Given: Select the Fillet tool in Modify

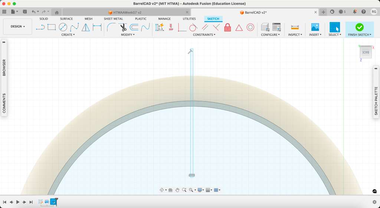Looking at the screenshot, I should point(111,27).
